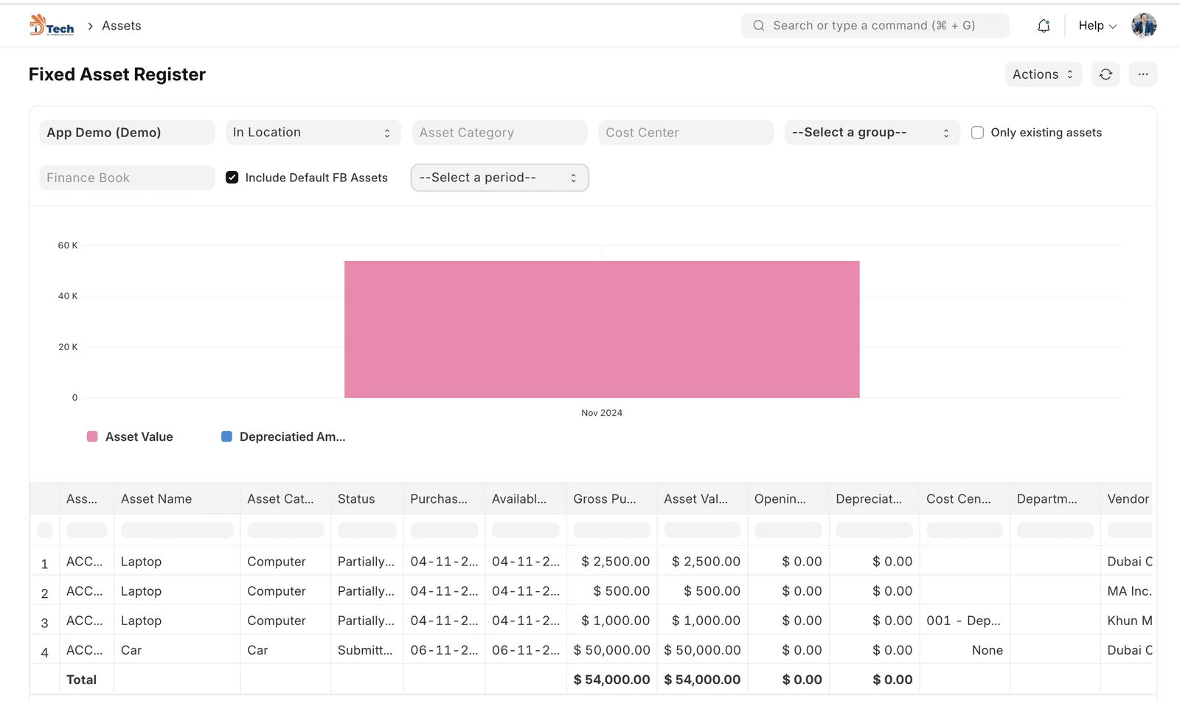Click the Asset Name column header
Screen dimensions: 1180x701
(156, 499)
